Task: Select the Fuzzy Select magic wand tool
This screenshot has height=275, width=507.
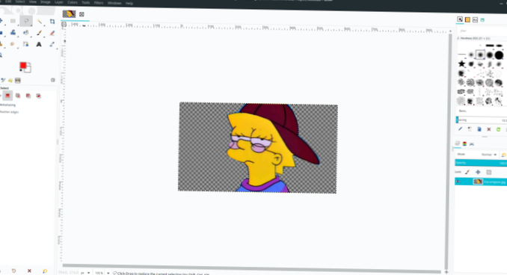Action: pos(40,22)
